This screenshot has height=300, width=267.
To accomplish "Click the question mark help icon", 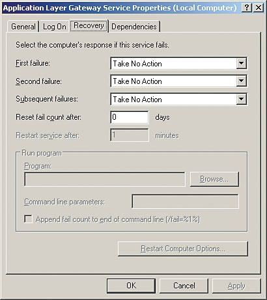I will (247, 8).
